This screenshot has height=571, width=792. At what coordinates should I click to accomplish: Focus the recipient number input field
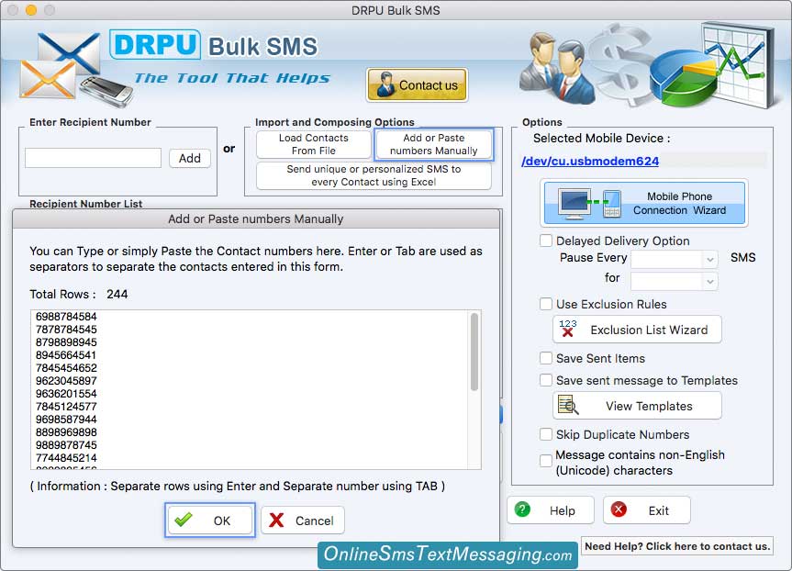pos(93,158)
